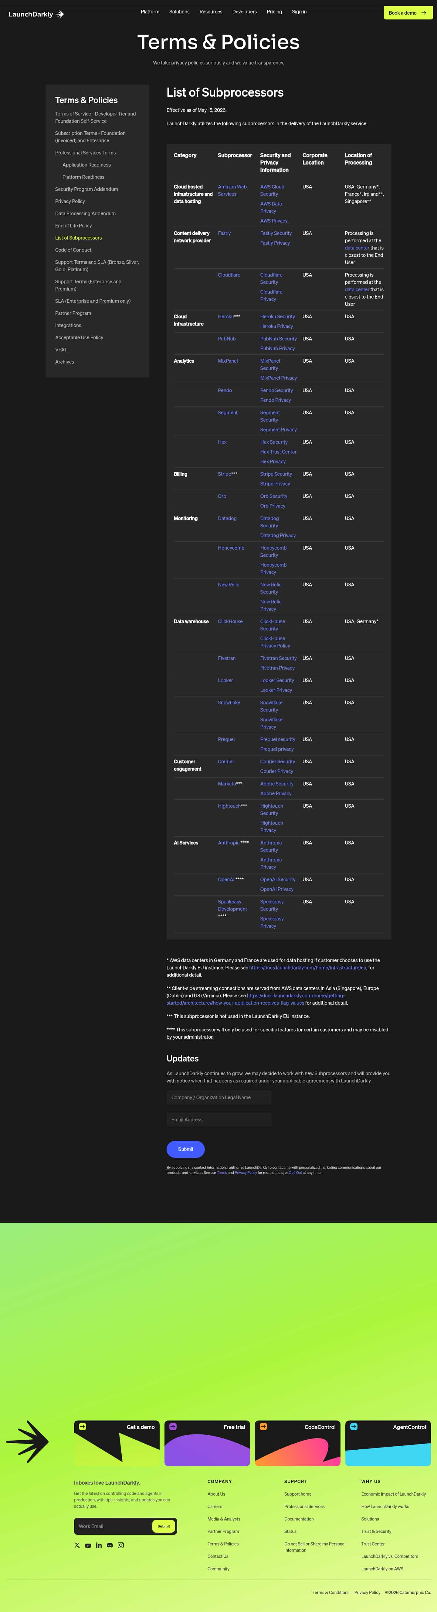The width and height of the screenshot is (437, 1612).
Task: Open the Cloudflare subprocessor link
Action: point(229,275)
